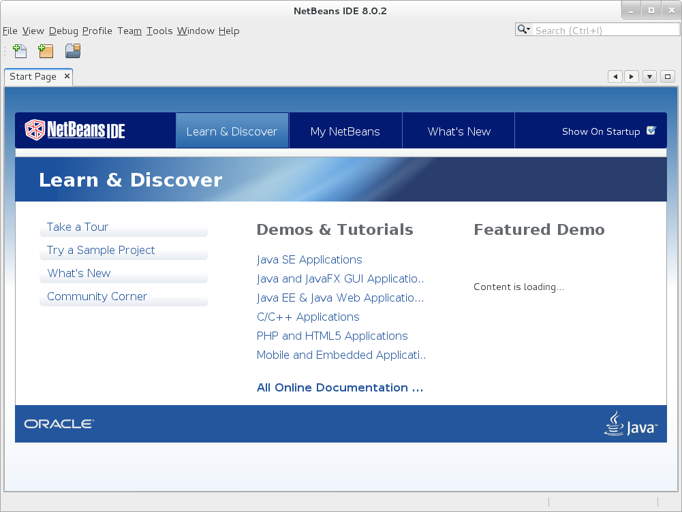This screenshot has width=682, height=512.
Task: Open the document list dropdown arrow
Action: [649, 77]
